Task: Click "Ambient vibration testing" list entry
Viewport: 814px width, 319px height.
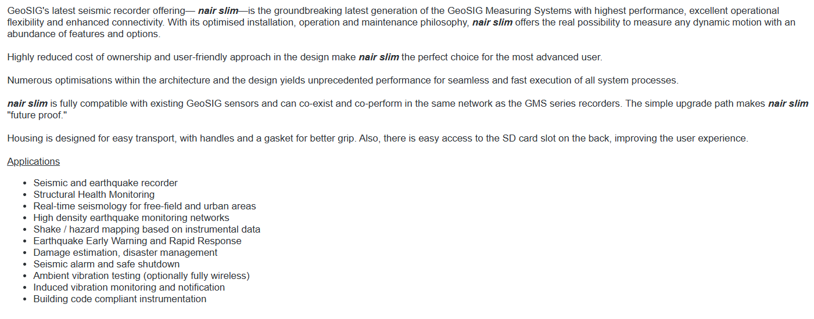Action: (x=141, y=275)
